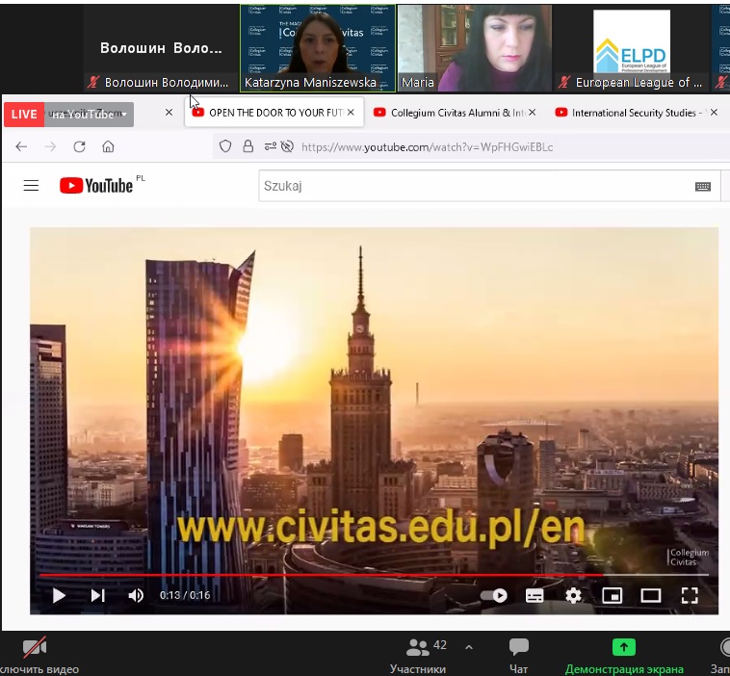Select Katarzyna Maniszewska video tile
Image resolution: width=730 pixels, height=676 pixels.
(x=318, y=48)
